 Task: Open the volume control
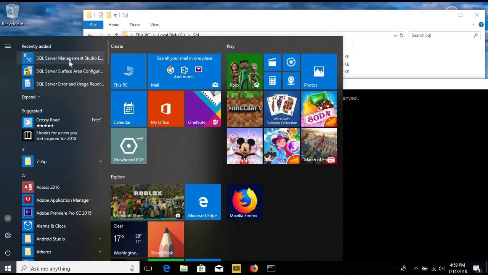pyautogui.click(x=441, y=269)
